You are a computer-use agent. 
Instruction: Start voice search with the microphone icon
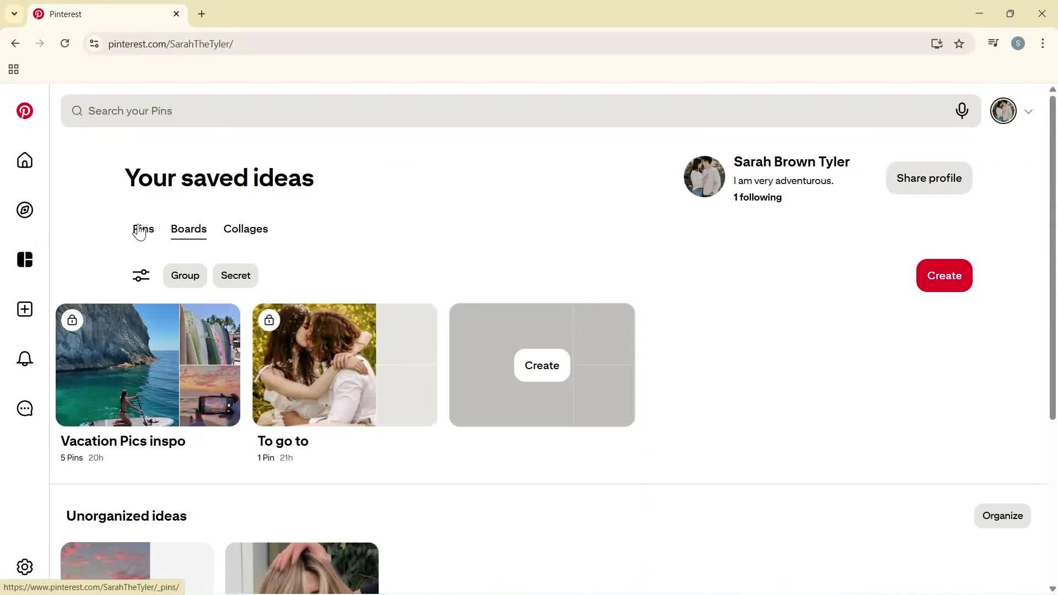[x=962, y=111]
